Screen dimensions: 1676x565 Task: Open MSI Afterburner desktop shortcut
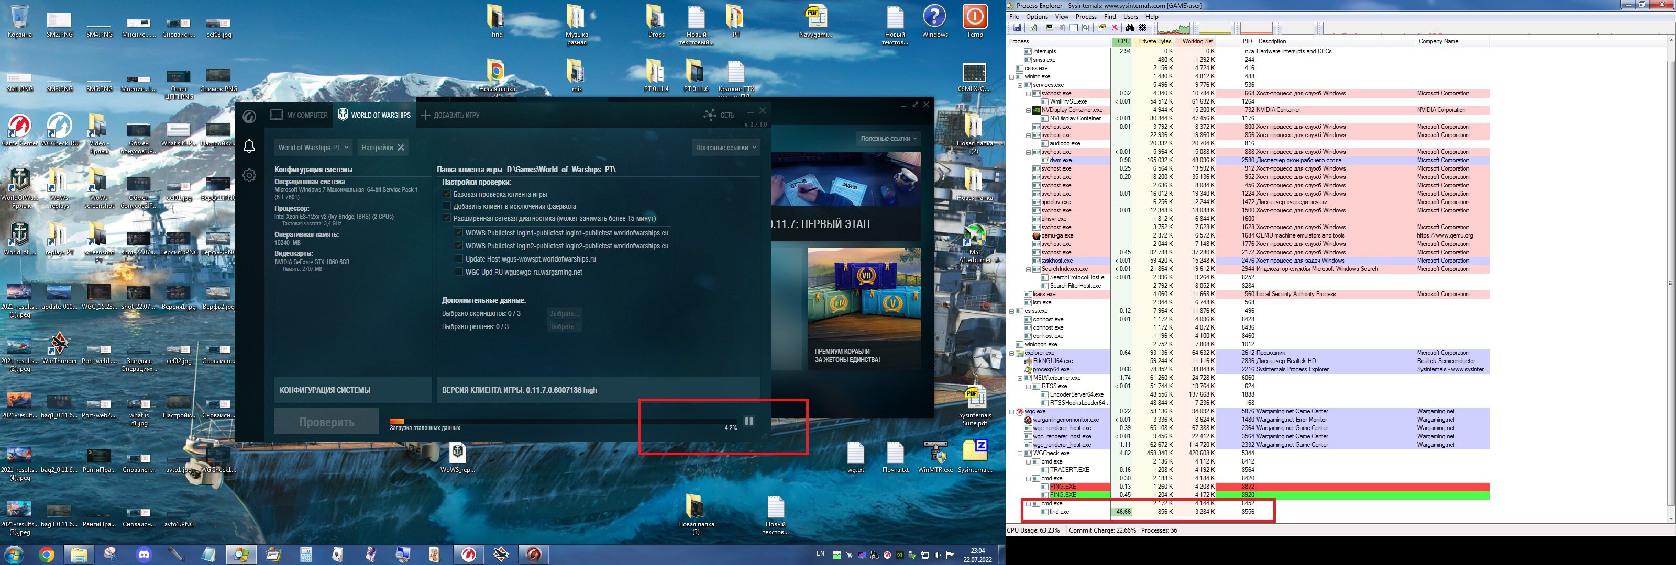pyautogui.click(x=975, y=244)
